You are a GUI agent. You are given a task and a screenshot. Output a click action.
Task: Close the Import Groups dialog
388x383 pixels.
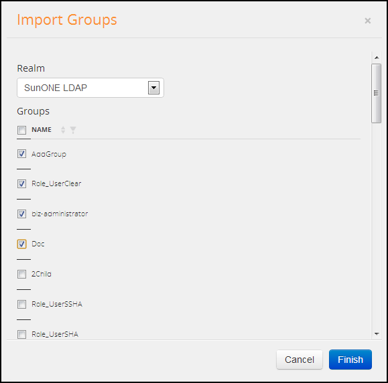(x=368, y=21)
